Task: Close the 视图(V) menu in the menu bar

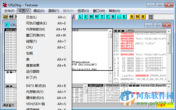Action: (x=24, y=11)
